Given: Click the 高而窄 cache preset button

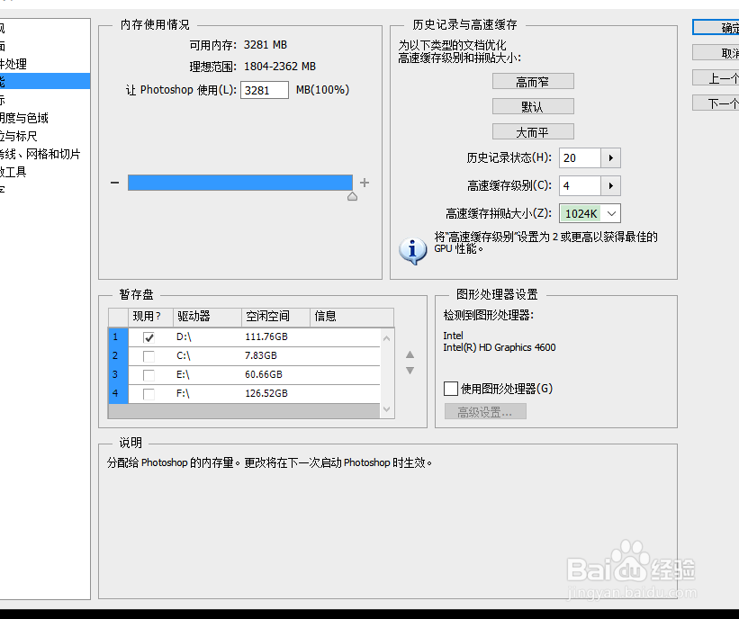Looking at the screenshot, I should pyautogui.click(x=533, y=80).
